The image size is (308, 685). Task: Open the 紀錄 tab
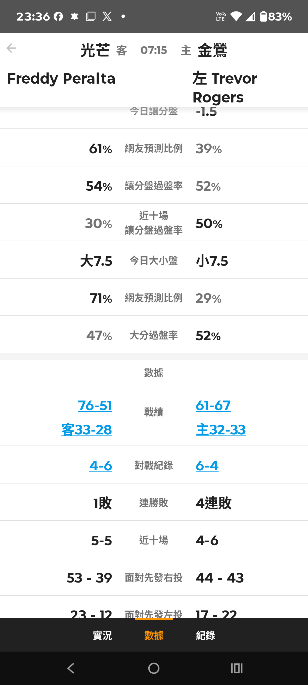point(206,635)
